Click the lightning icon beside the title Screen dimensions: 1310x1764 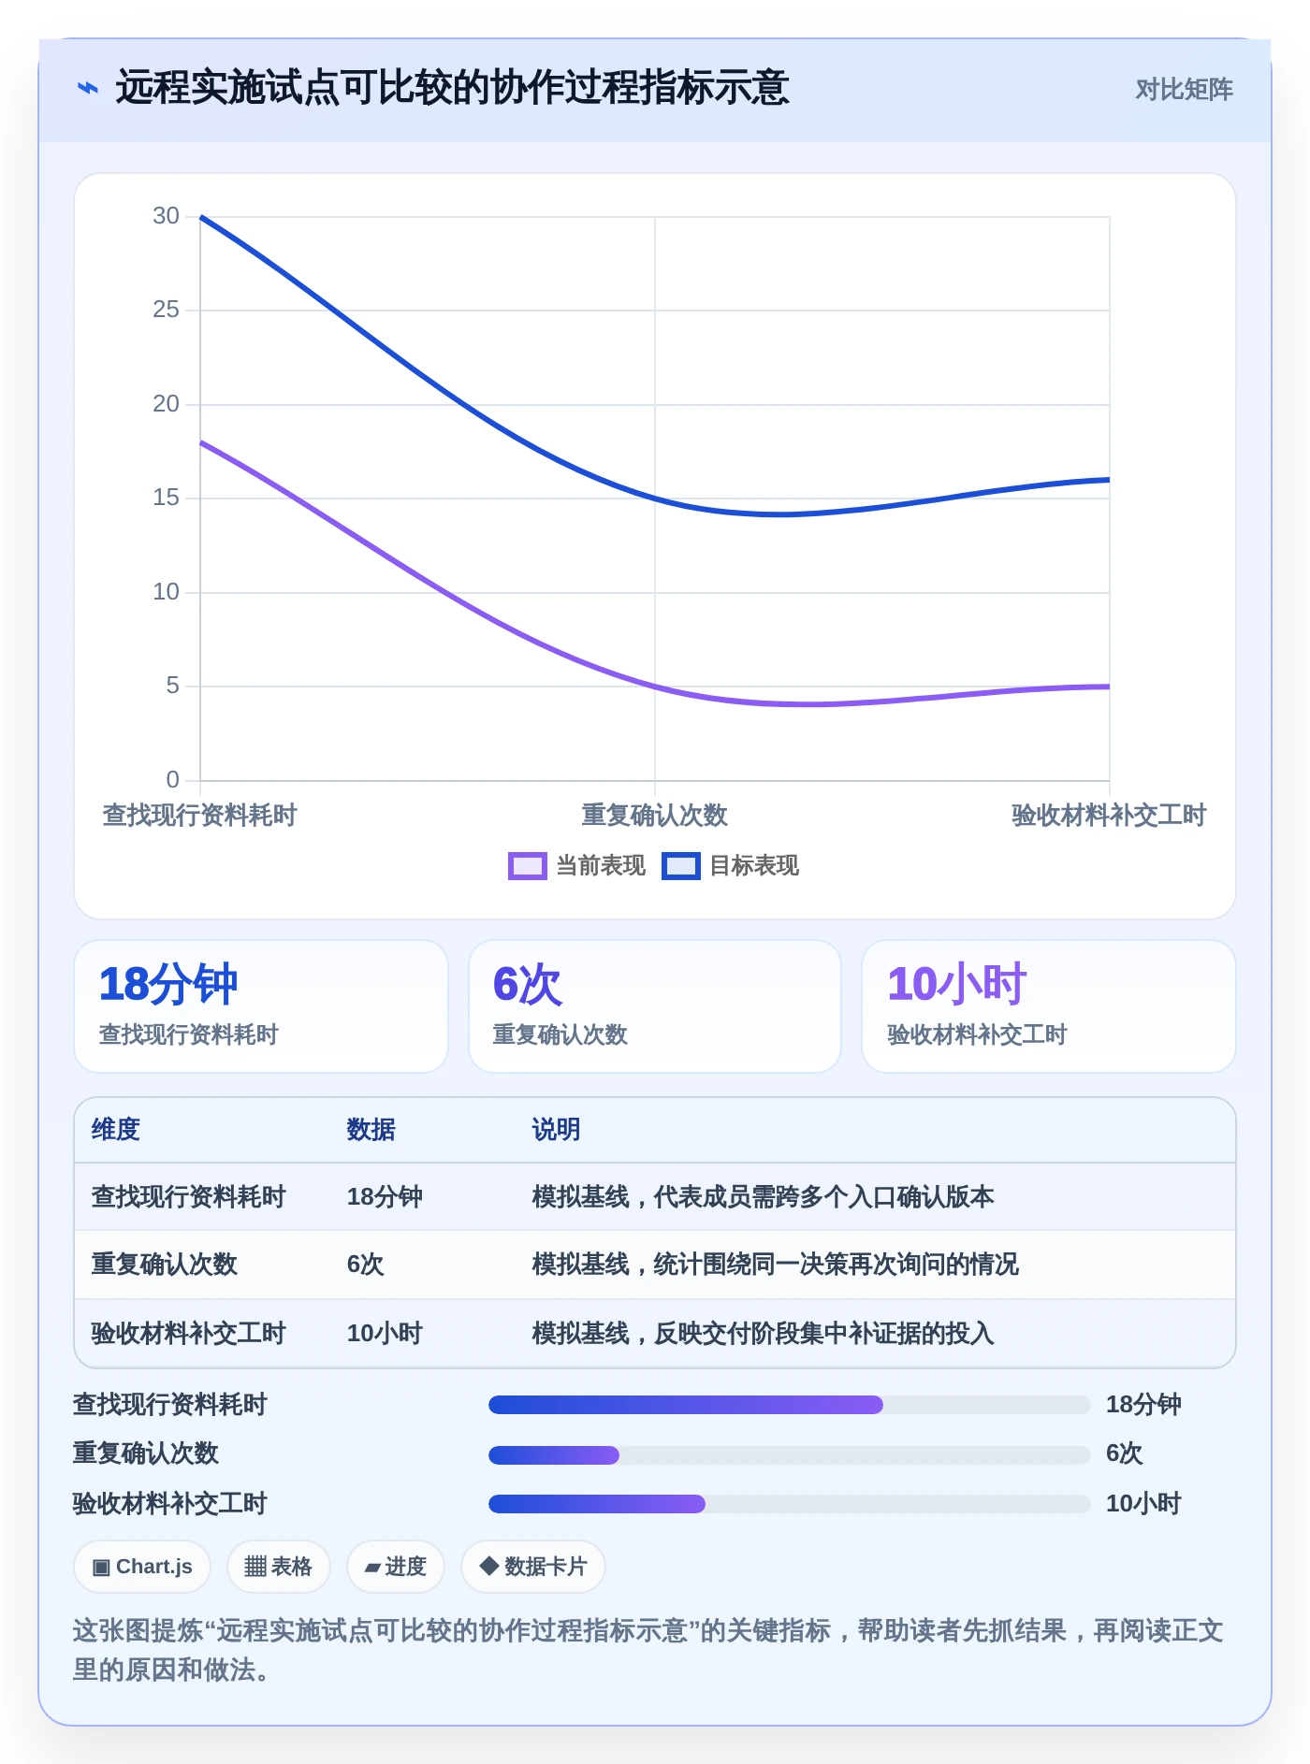pos(88,89)
